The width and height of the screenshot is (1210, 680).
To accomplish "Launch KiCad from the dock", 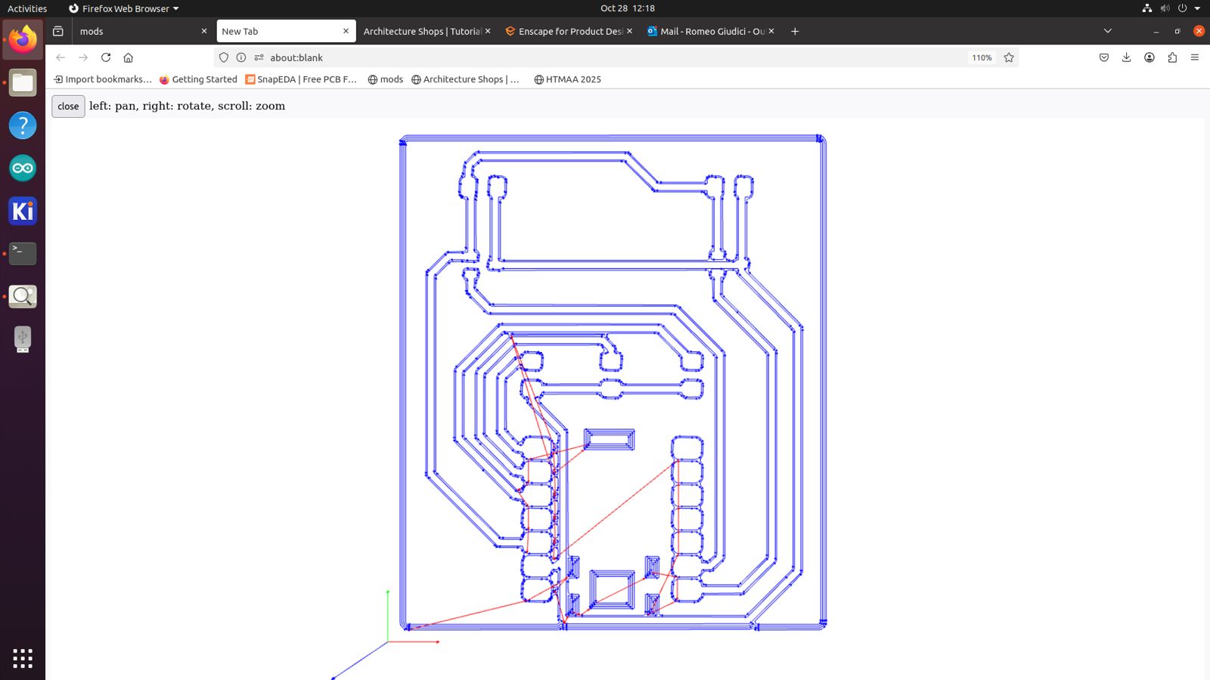I will point(23,211).
